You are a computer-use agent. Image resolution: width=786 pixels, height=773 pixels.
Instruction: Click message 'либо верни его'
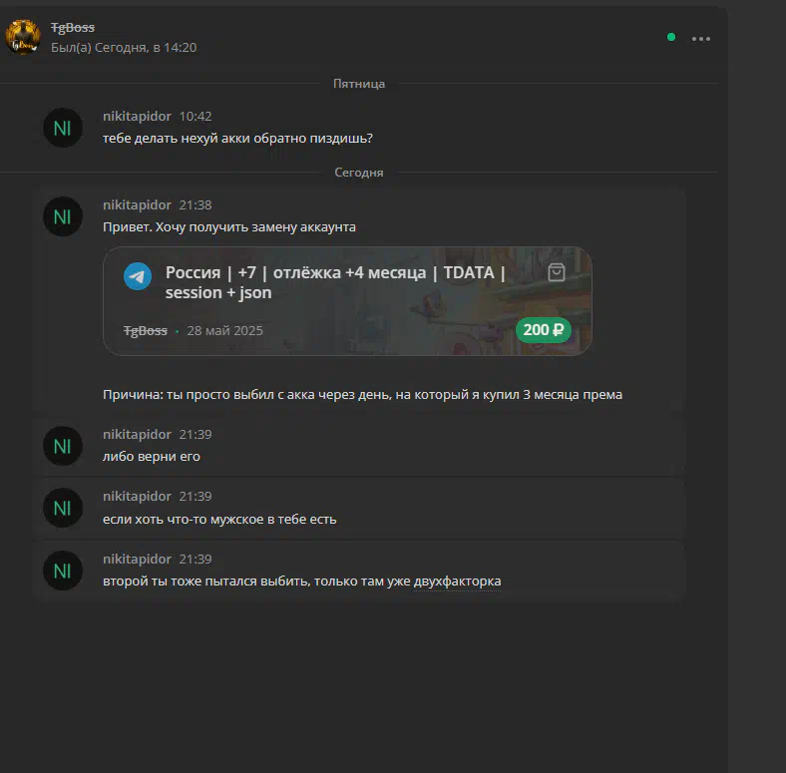[x=152, y=457]
